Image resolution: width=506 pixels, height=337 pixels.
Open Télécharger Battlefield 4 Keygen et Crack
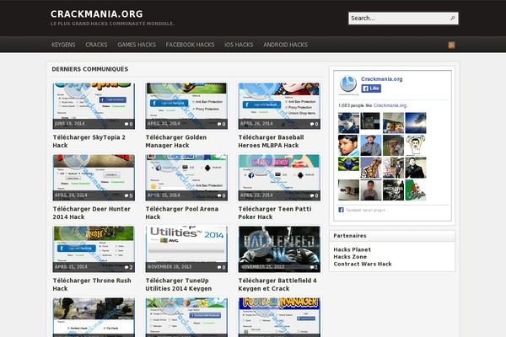pyautogui.click(x=277, y=285)
